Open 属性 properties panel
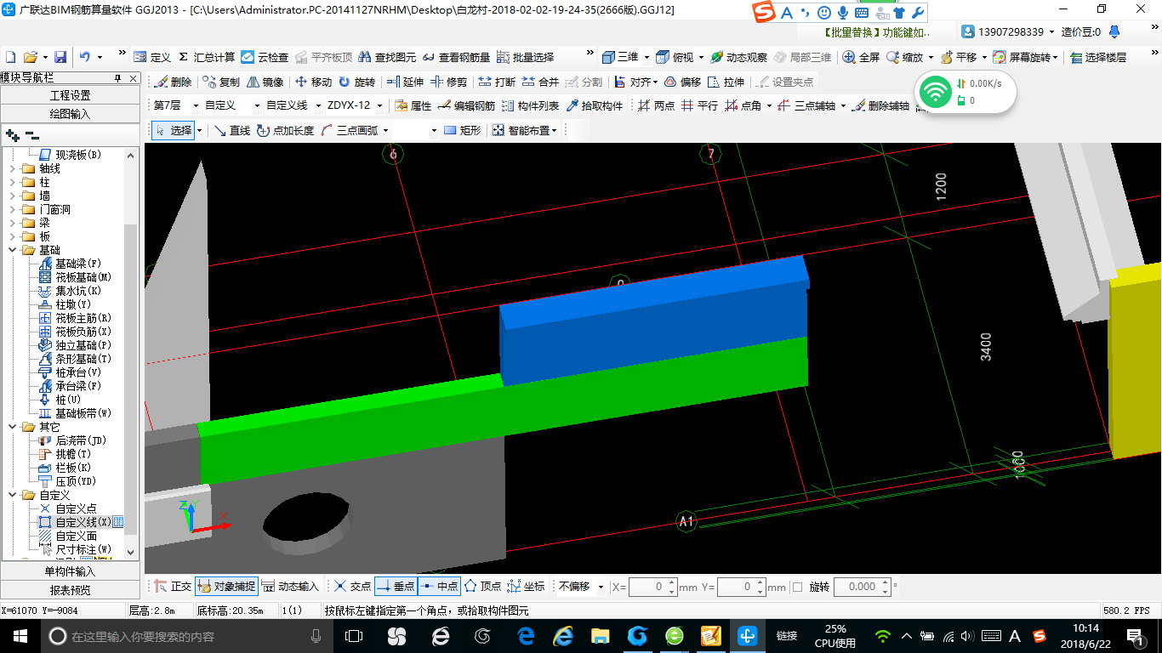Image resolution: width=1162 pixels, height=653 pixels. (x=413, y=106)
